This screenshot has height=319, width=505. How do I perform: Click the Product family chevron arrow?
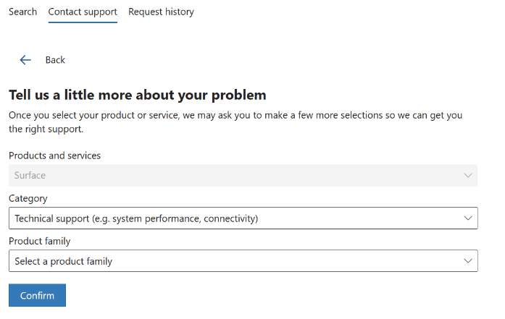467,261
